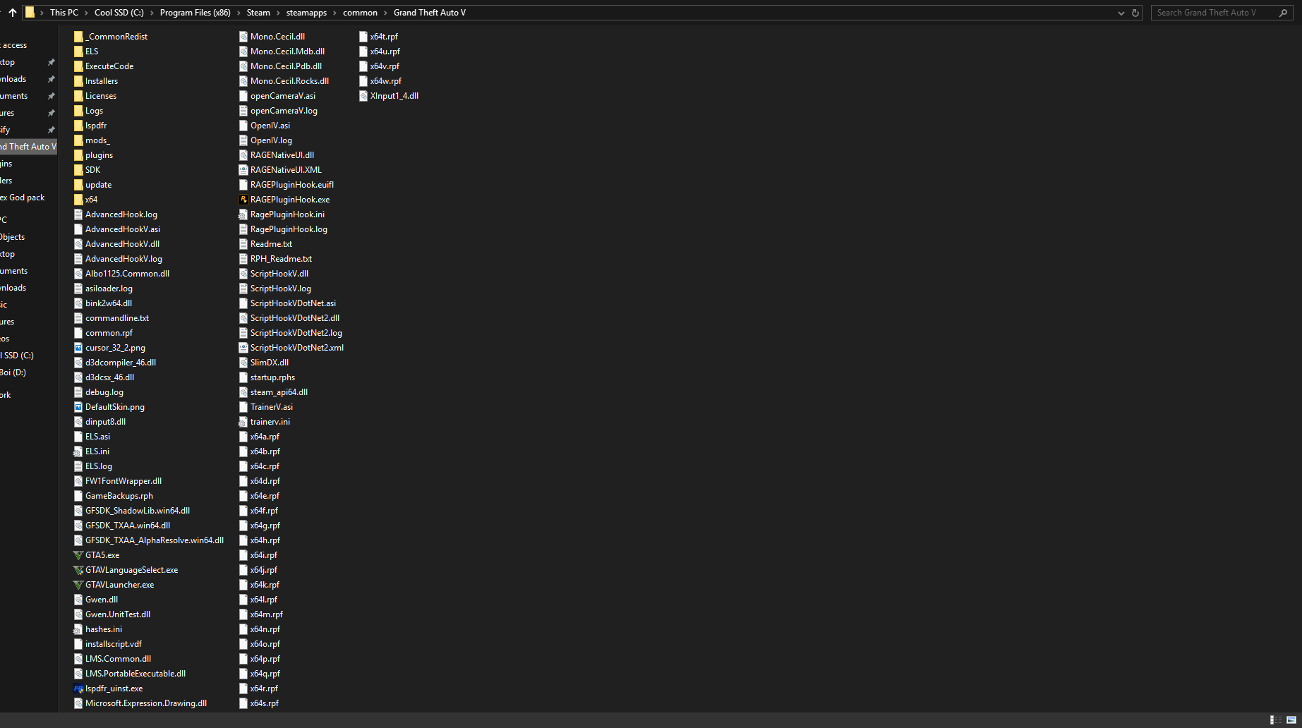Navigate to This PC breadcrumb

[x=64, y=13]
